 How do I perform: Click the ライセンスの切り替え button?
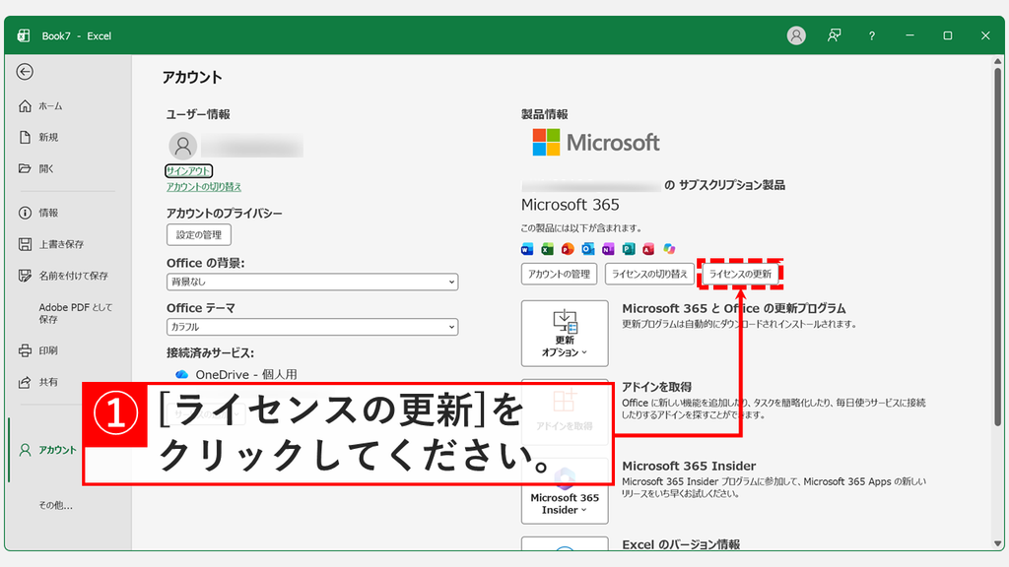pos(649,274)
